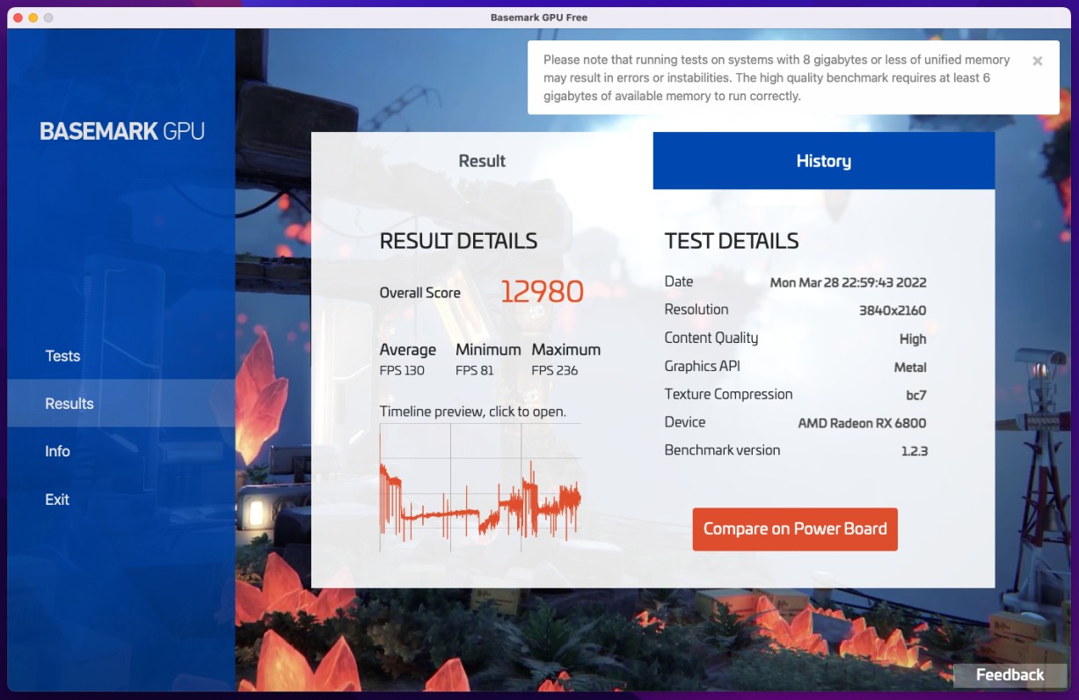The height and width of the screenshot is (700, 1079).
Task: Click the RESULT DETAILS heading
Action: [x=458, y=241]
